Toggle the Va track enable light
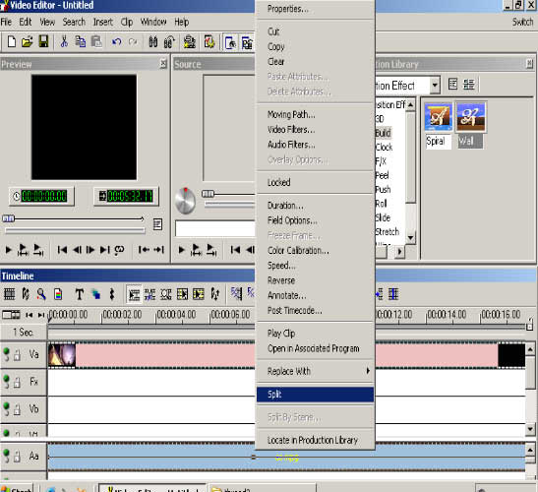This screenshot has height=492, width=538. click(6, 351)
